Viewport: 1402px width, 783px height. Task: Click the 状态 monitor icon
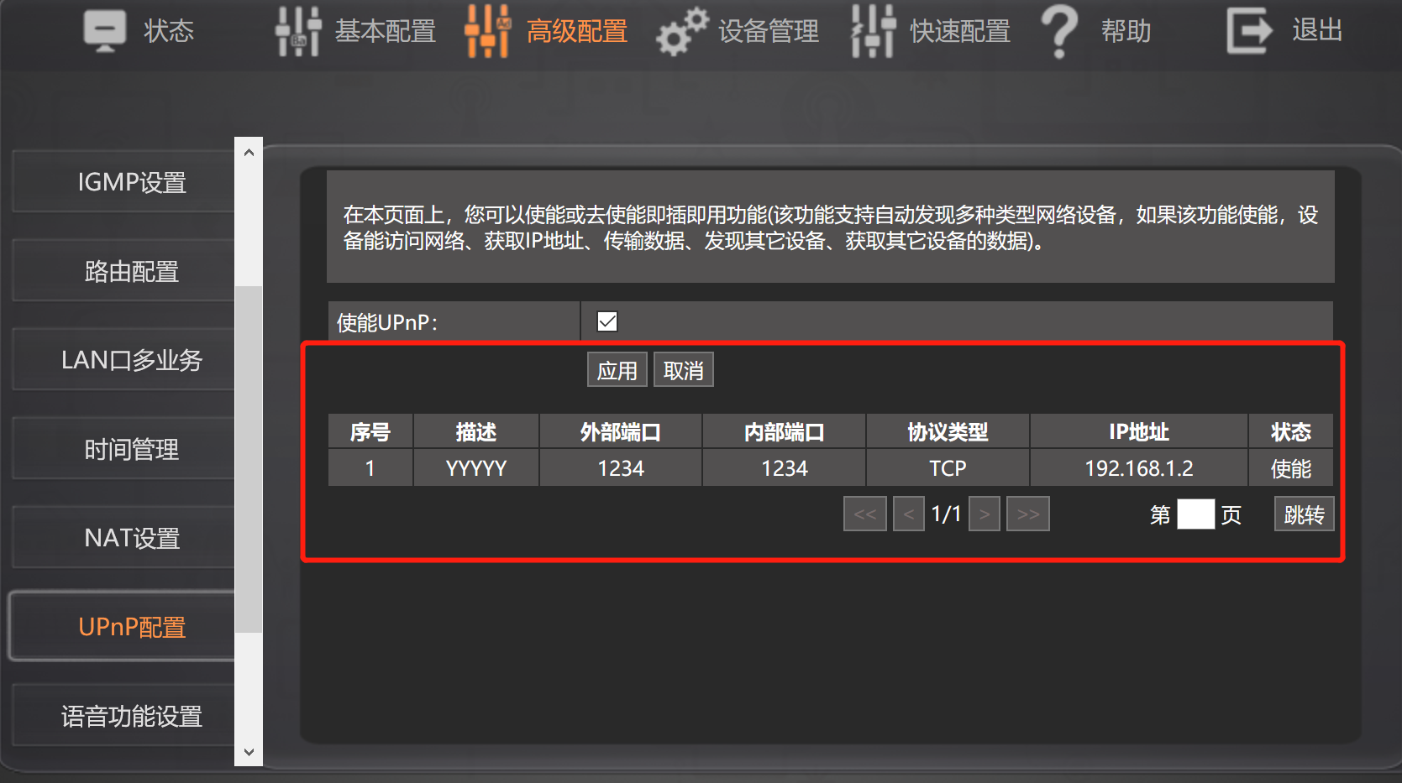(105, 31)
